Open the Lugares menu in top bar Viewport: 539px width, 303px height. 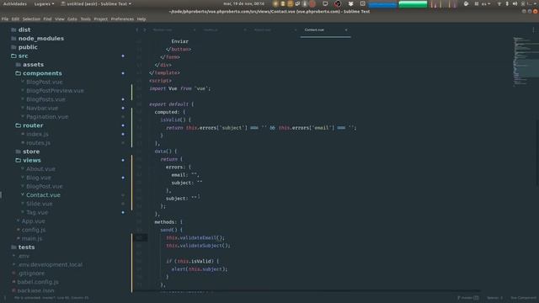coord(44,3)
